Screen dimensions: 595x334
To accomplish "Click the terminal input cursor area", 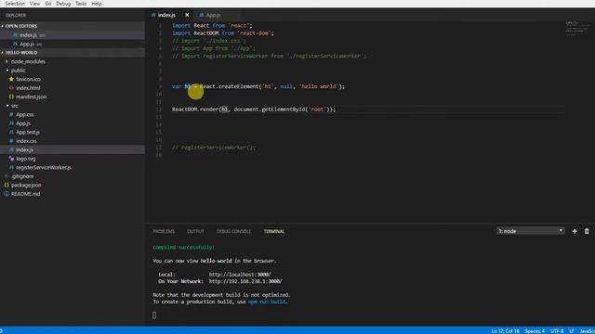I will click(154, 315).
